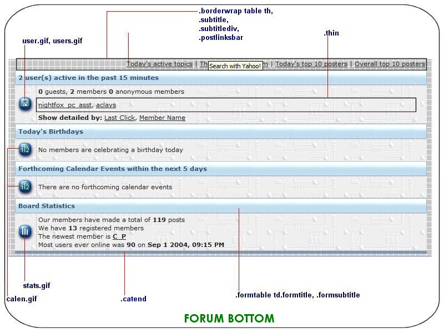Select Overall top 10 posters in navigation bar
444x333 pixels.
[390, 64]
